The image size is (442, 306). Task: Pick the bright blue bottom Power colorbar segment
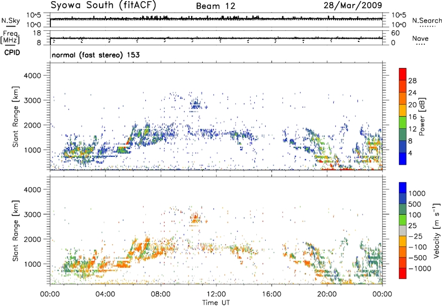(x=403, y=159)
